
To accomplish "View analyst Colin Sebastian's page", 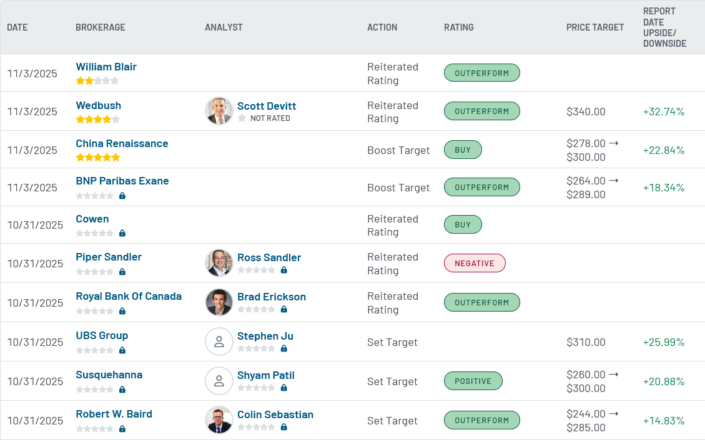I will tap(275, 414).
